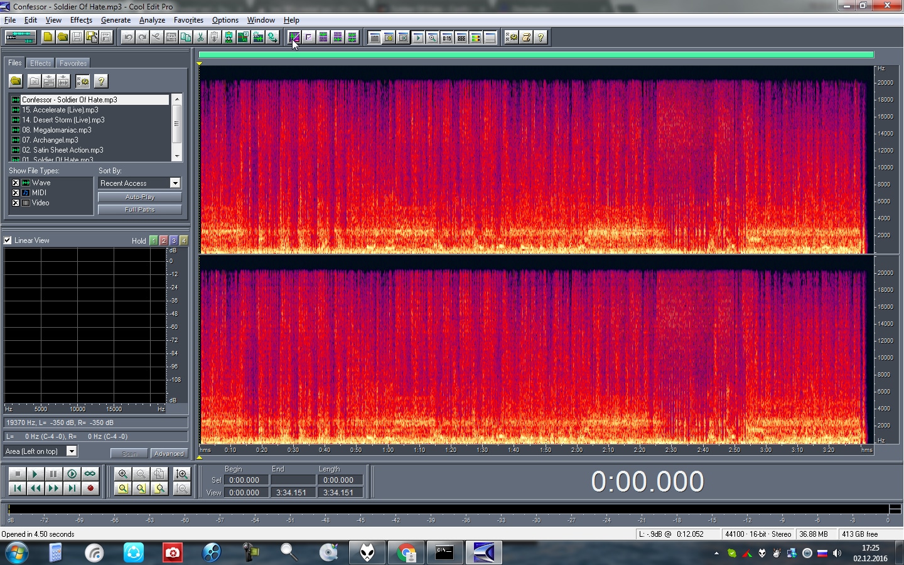Show the time window toolbar icon

click(447, 37)
